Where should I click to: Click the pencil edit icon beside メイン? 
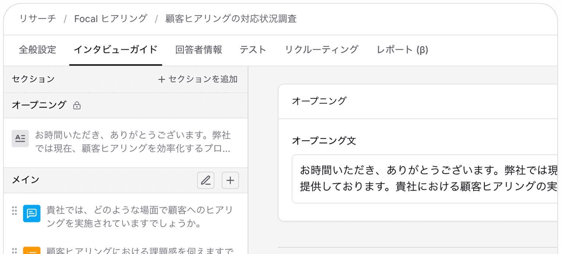click(206, 180)
